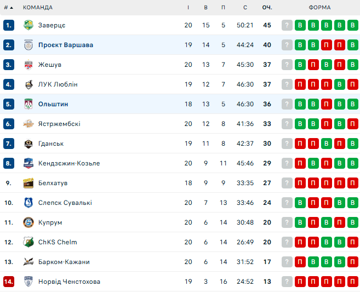Click the ЛУК Люблін team logo
Image resolution: width=360 pixels, height=292 pixels.
pyautogui.click(x=28, y=84)
